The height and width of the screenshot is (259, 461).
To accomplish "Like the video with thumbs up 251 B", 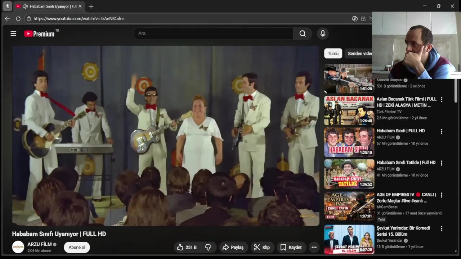I will 187,247.
